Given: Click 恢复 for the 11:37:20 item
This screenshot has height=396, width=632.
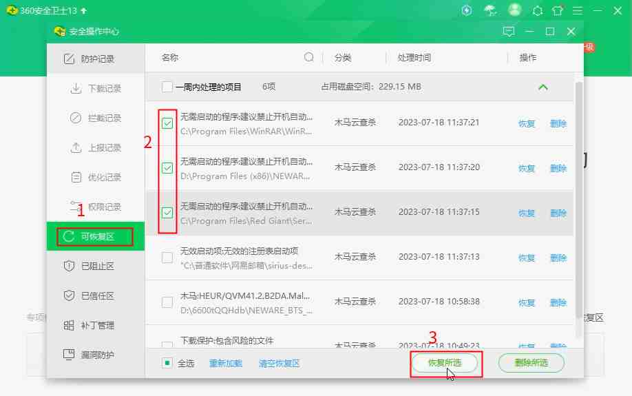Looking at the screenshot, I should point(527,168).
